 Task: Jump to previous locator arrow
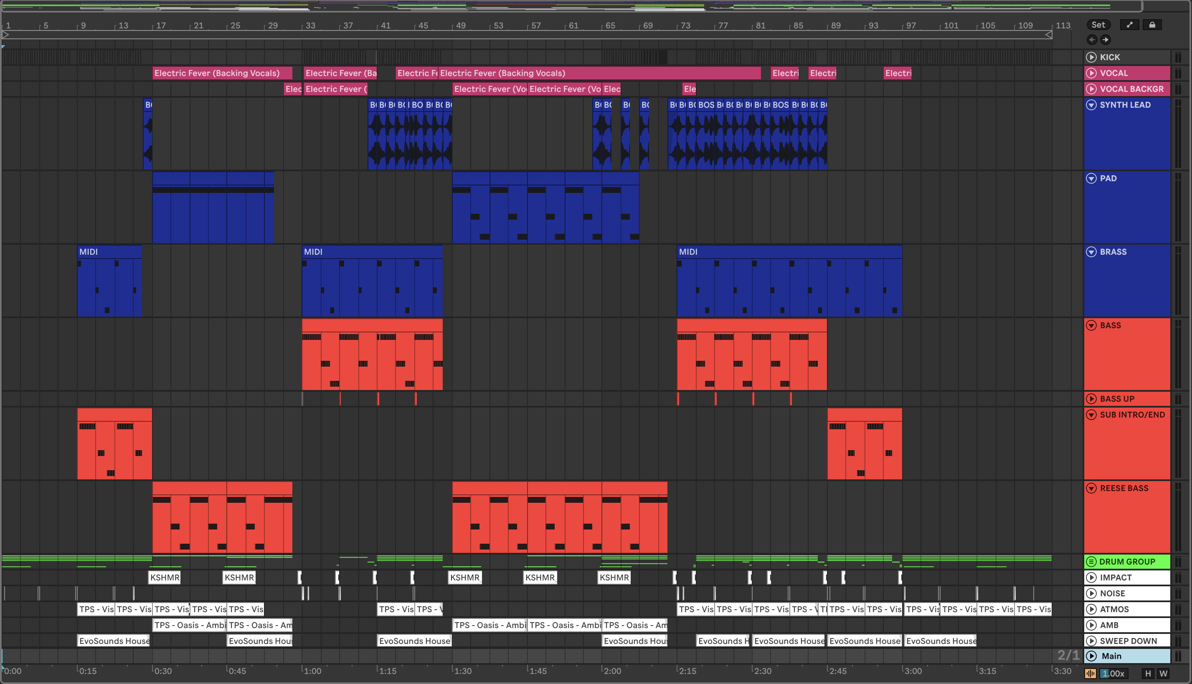point(1092,40)
